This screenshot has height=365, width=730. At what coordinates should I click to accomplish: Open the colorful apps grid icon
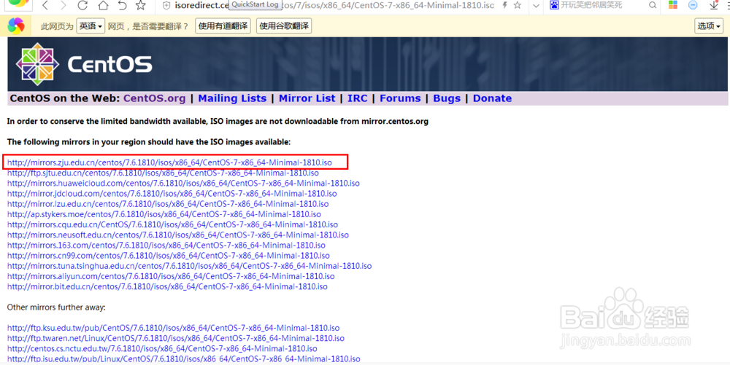point(673,5)
